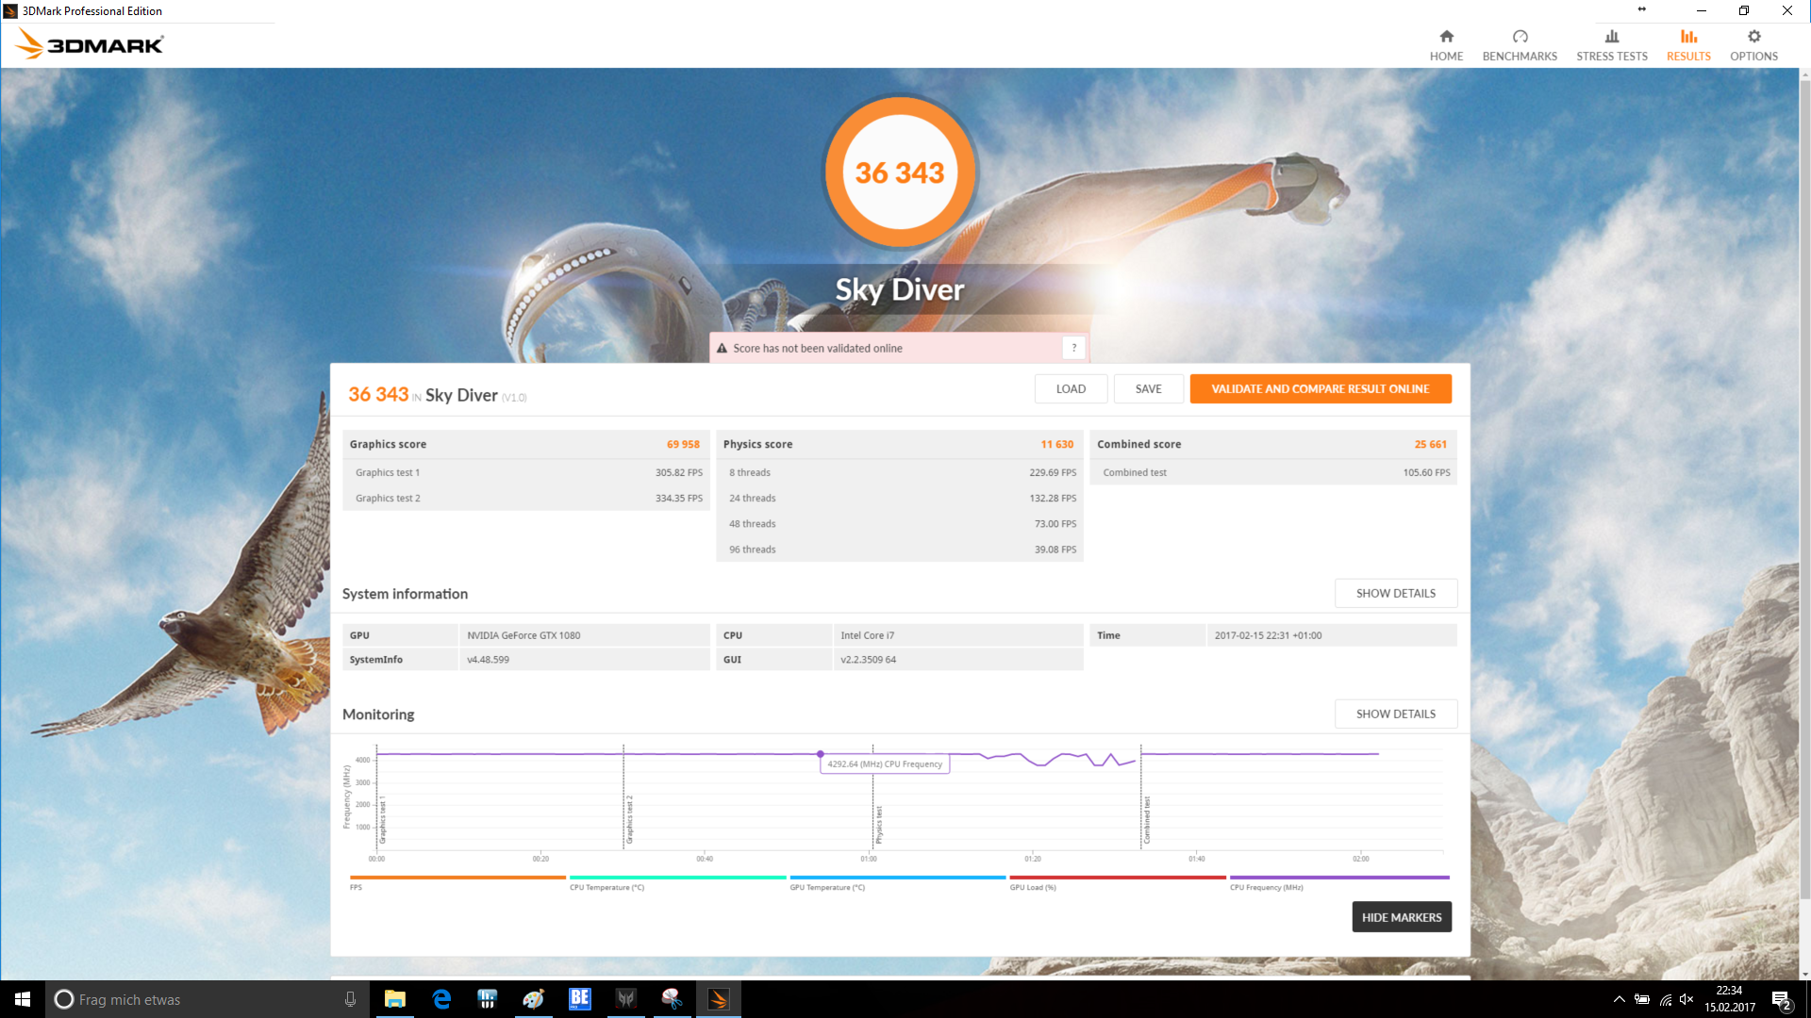Go to Stress Tests chart icon
This screenshot has width=1811, height=1018.
click(1611, 37)
